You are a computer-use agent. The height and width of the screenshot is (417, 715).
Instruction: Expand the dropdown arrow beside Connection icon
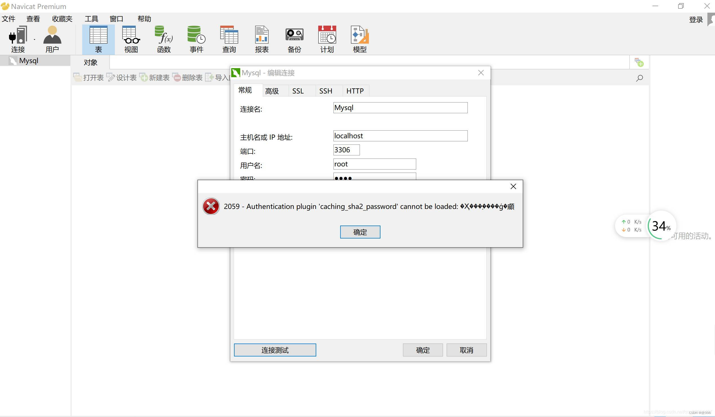35,39
